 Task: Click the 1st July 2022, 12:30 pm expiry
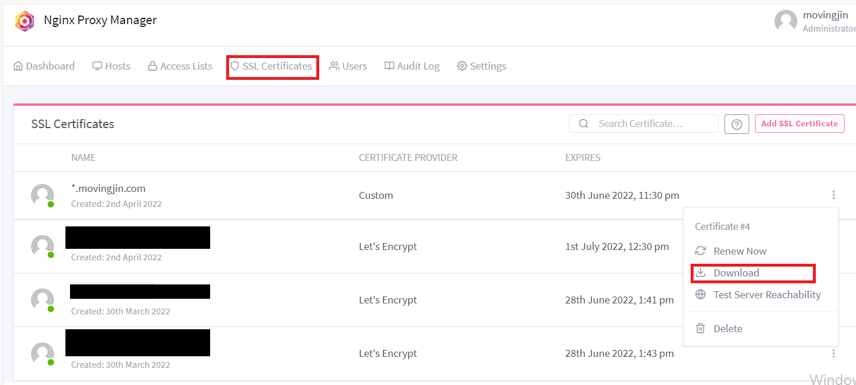pos(617,247)
